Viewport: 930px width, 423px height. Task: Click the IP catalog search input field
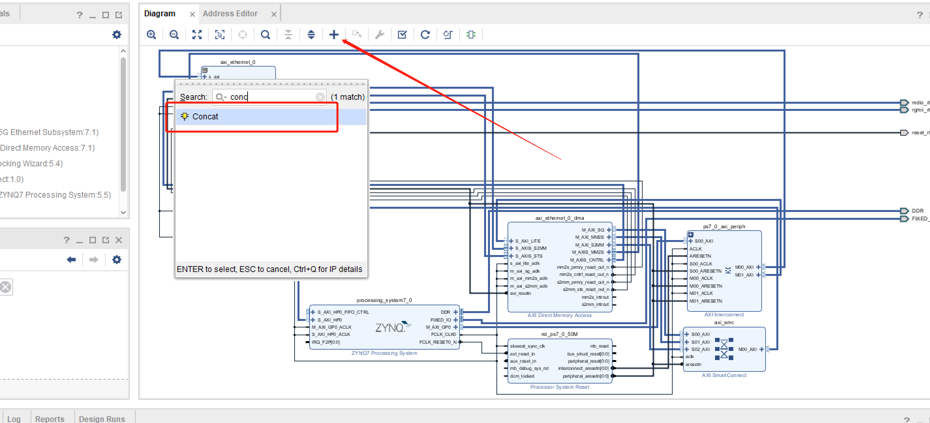[269, 97]
